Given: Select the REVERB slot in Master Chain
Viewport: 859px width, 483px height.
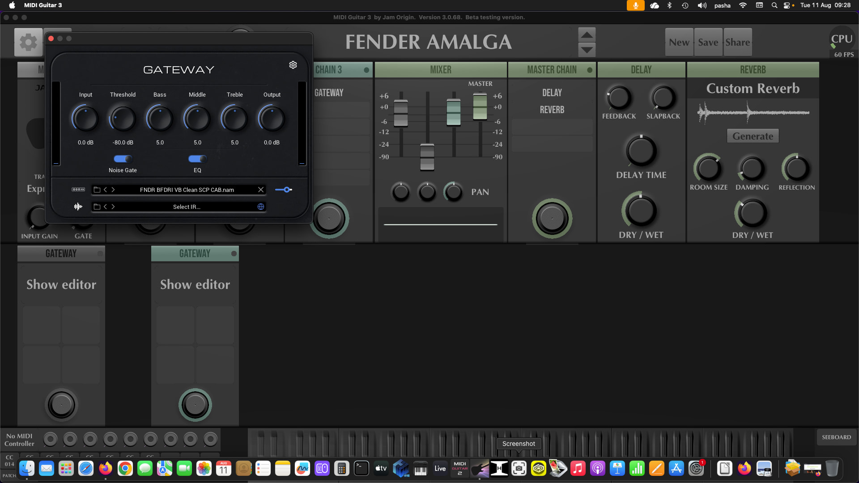Looking at the screenshot, I should click(552, 110).
